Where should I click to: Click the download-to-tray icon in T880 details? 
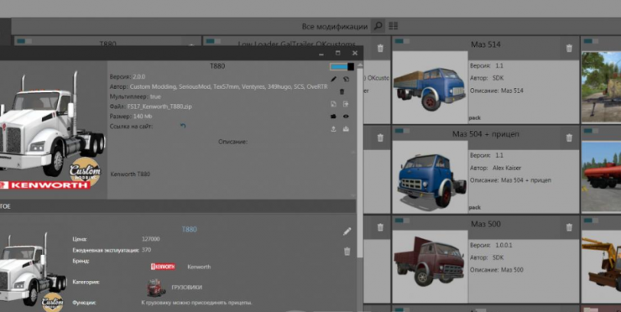(x=346, y=128)
